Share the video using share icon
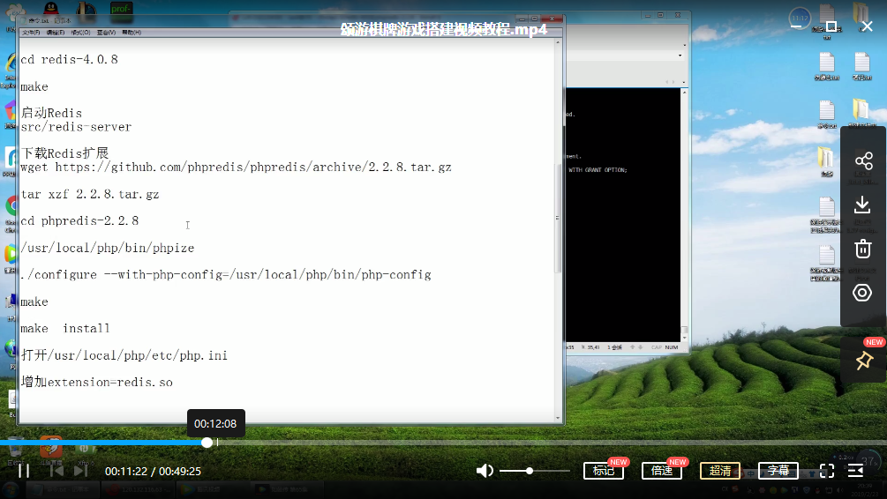The image size is (887, 499). point(863,161)
